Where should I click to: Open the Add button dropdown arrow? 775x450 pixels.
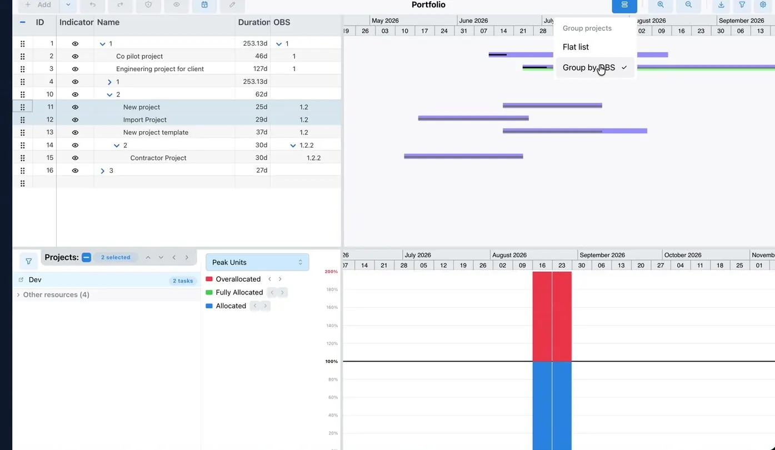[x=68, y=5]
